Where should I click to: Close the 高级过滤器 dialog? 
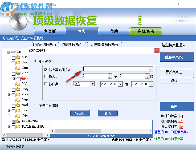tap(157, 50)
